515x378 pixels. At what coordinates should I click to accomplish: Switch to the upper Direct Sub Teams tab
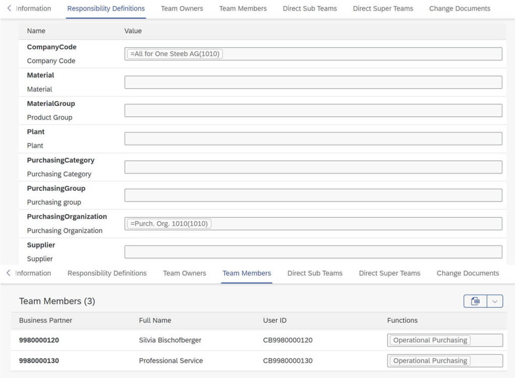(310, 9)
